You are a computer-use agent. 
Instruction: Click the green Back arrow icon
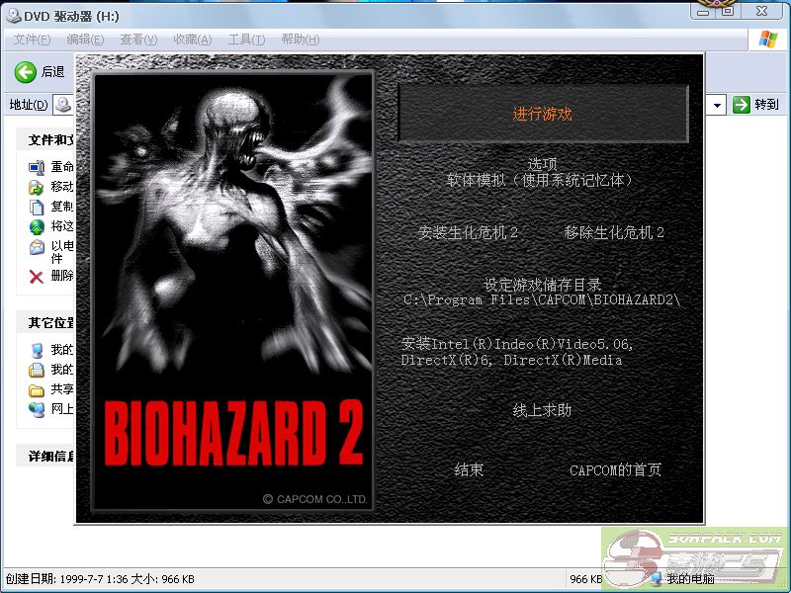pos(26,71)
